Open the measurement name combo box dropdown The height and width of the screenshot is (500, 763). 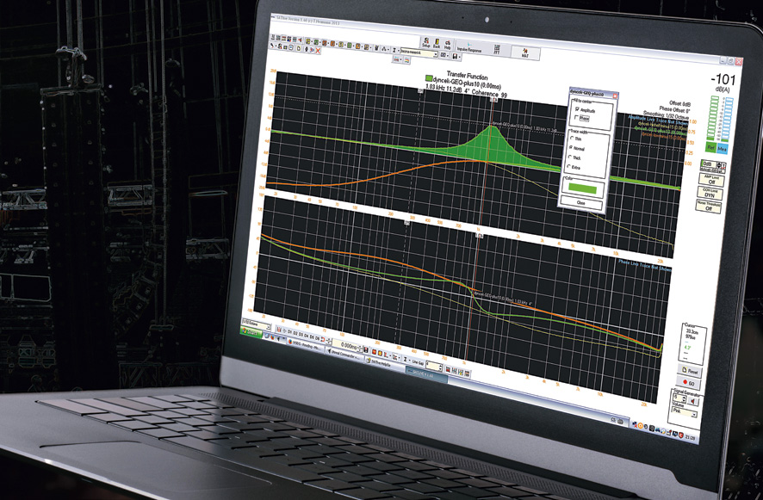click(436, 54)
